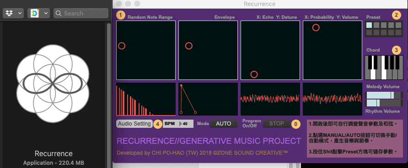The height and width of the screenshot is (168, 408).
Task: Select the highlighted first Preset square
Action: pos(369,25)
